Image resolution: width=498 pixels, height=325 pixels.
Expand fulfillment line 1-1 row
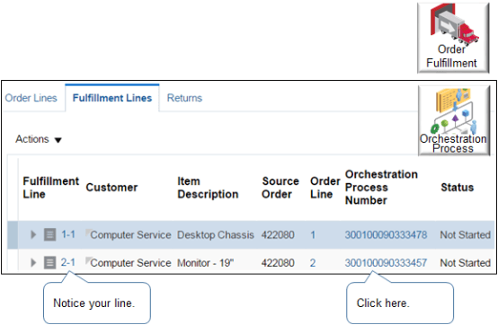coord(33,234)
